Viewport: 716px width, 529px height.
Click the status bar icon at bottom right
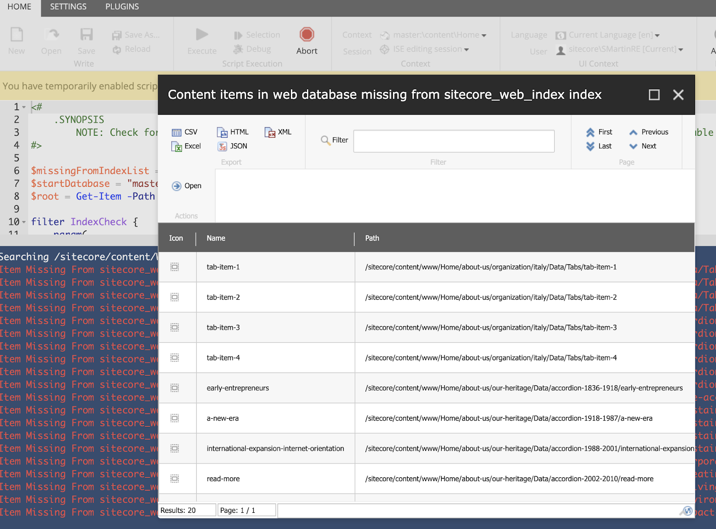point(686,511)
